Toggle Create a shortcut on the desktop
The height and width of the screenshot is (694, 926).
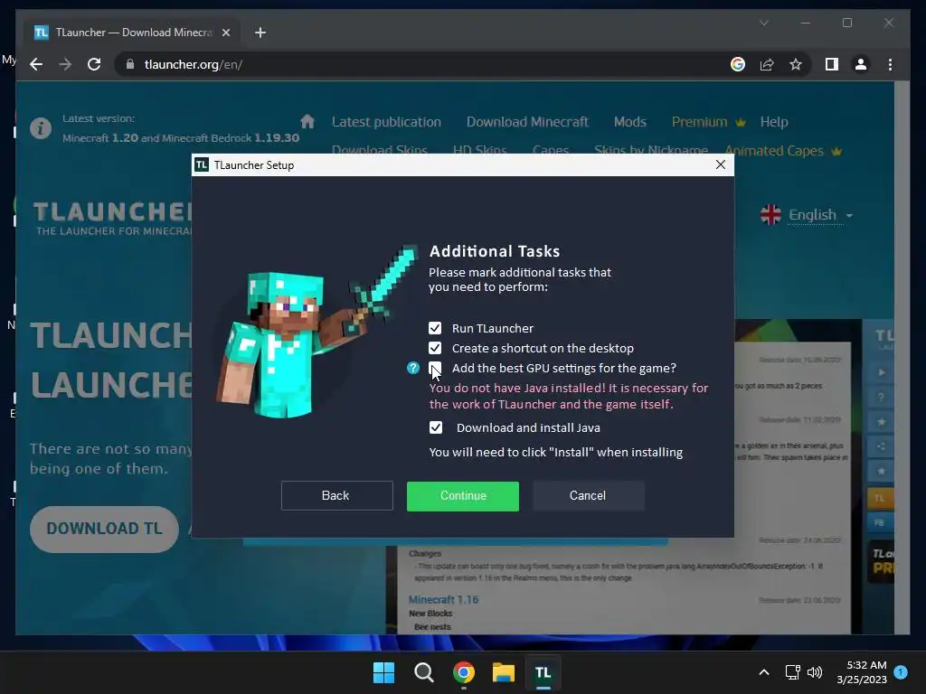435,348
